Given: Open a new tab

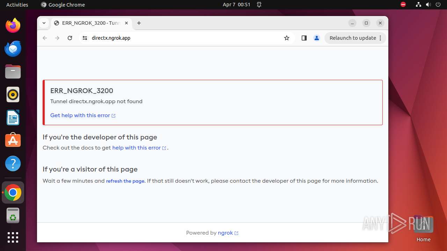Looking at the screenshot, I should [x=139, y=23].
